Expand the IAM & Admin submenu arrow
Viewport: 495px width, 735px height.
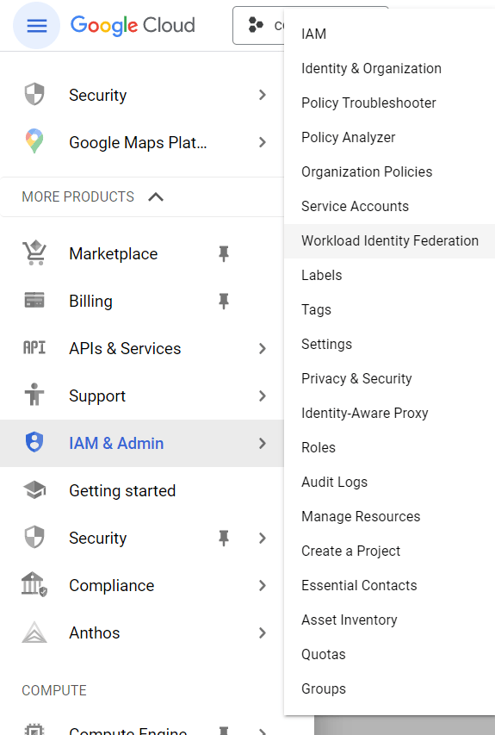click(263, 443)
